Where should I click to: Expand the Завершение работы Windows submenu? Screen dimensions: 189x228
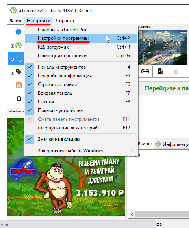tap(81, 151)
